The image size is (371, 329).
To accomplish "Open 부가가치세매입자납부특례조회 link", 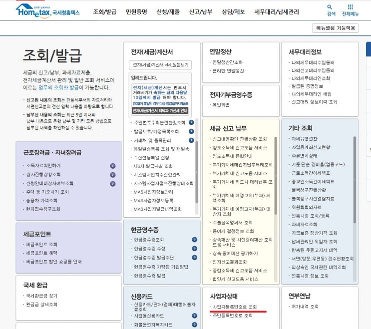I will pyautogui.click(x=243, y=165).
